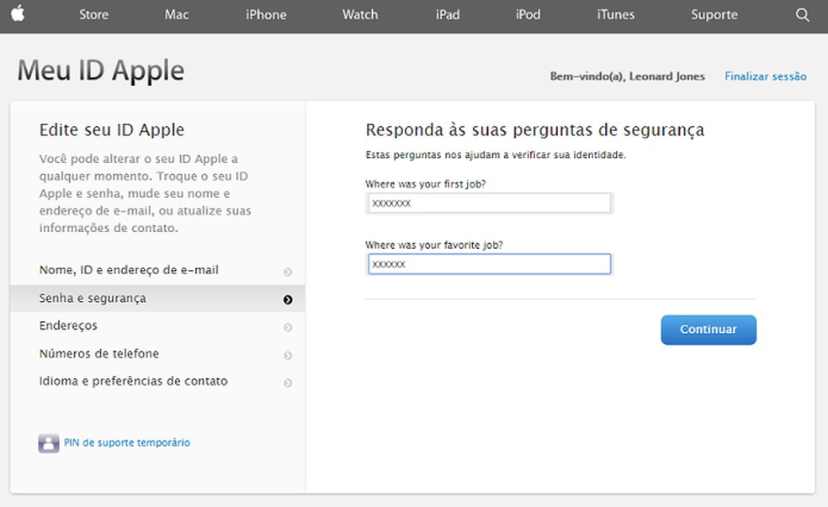The width and height of the screenshot is (828, 507).
Task: Click the favorite job answer field
Action: click(x=488, y=263)
